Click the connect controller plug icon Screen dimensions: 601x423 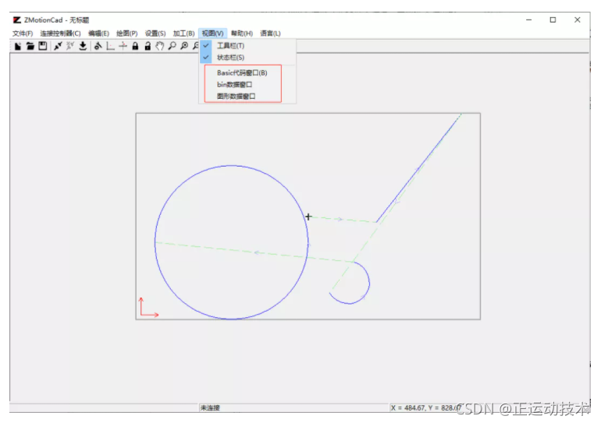58,46
